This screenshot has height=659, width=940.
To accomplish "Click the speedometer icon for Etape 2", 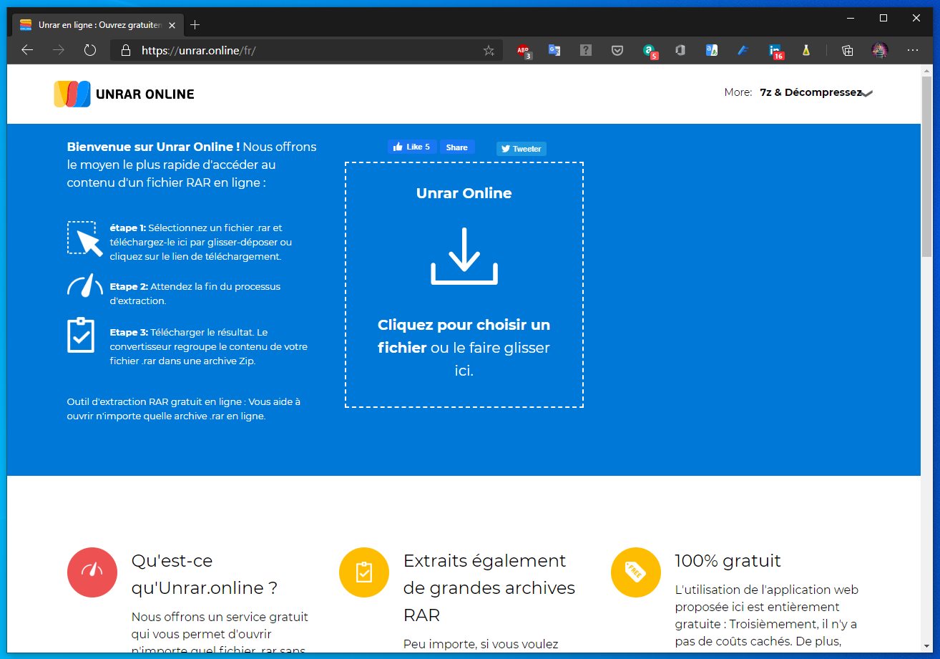I will click(x=85, y=285).
